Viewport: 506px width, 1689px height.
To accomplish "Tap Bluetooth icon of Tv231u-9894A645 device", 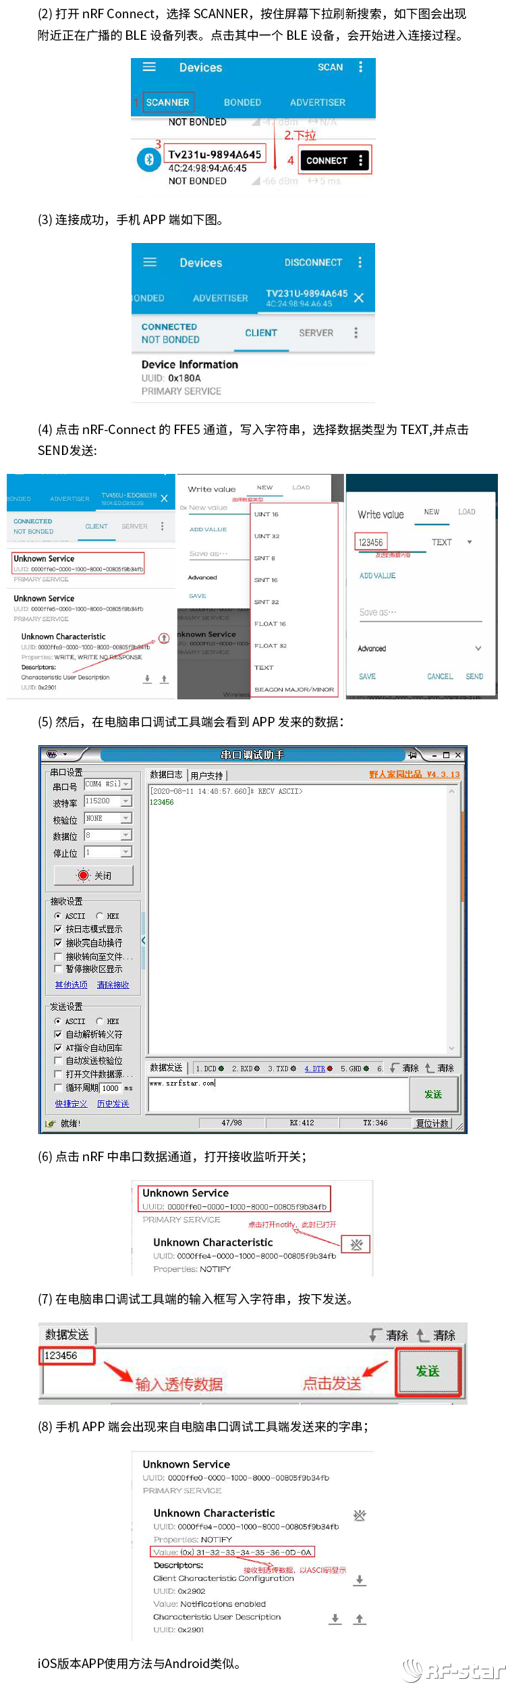I will (149, 159).
